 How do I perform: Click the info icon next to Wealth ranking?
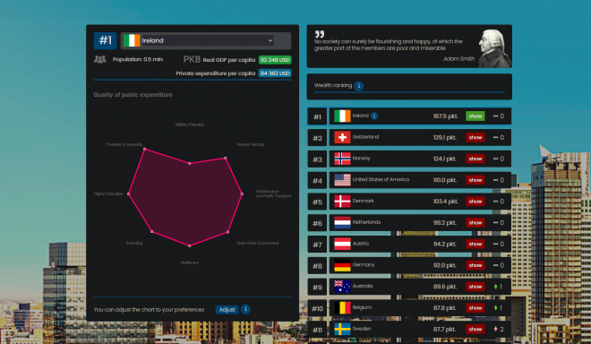click(x=359, y=86)
